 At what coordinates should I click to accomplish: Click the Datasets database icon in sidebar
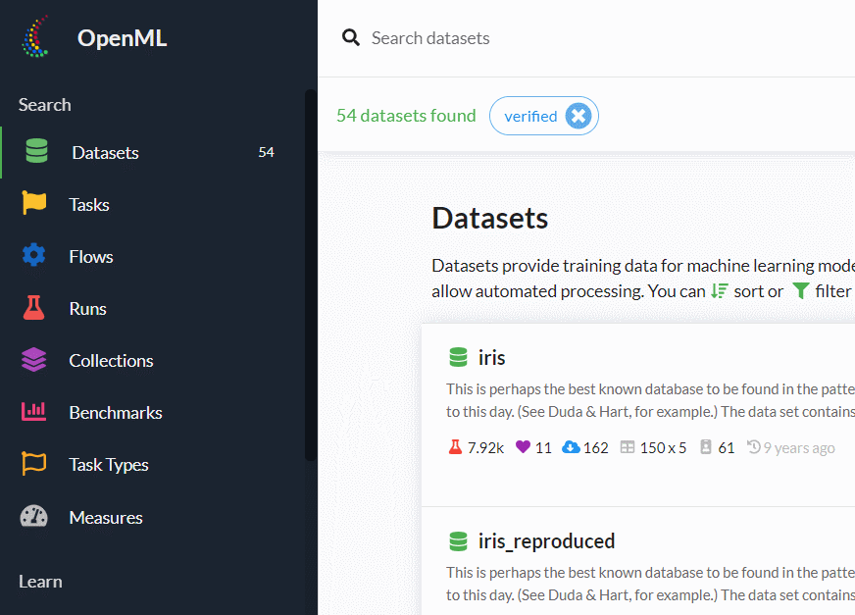tap(36, 152)
